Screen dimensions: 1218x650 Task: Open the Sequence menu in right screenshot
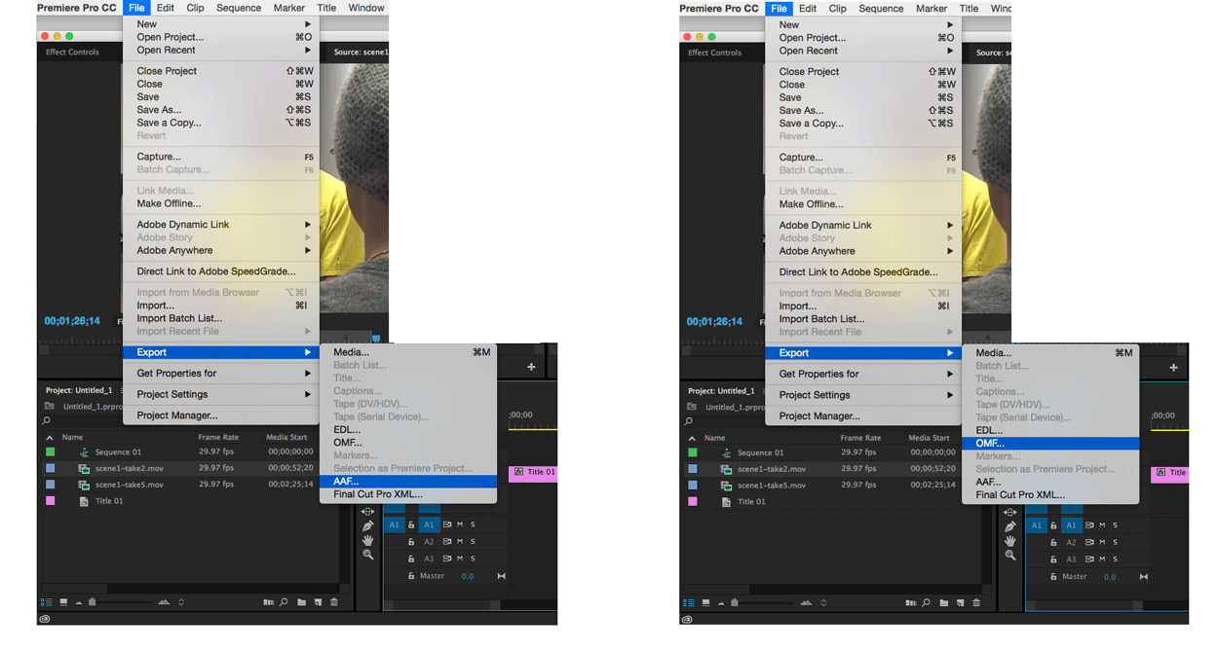[x=881, y=9]
